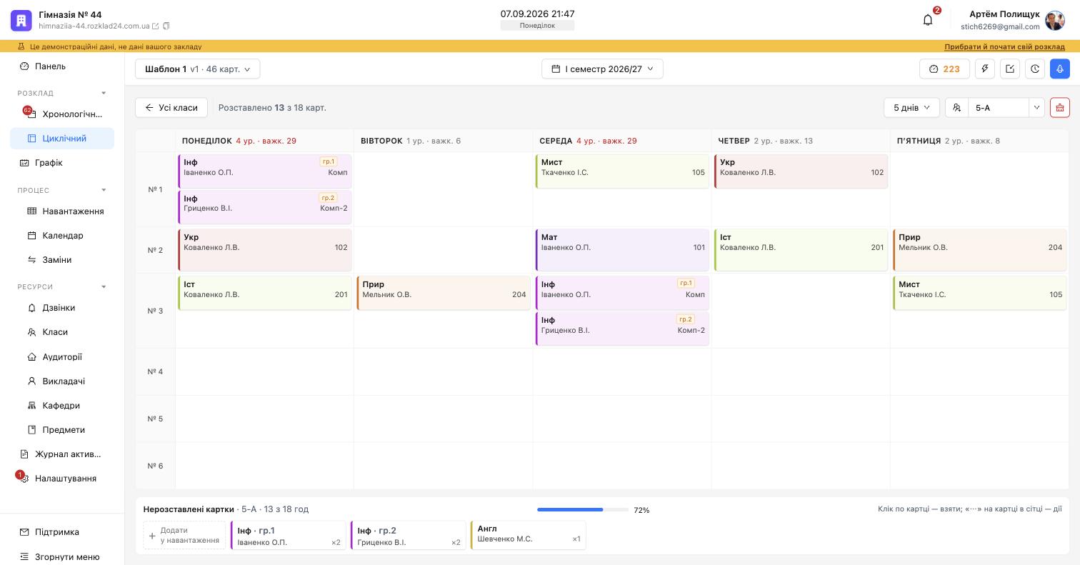Open Заміни in the sidebar
This screenshot has height=565, width=1080.
coord(62,260)
